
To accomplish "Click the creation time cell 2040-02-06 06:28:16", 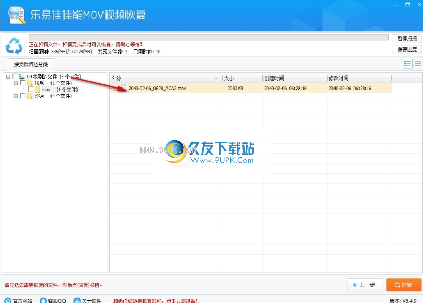I will click(x=286, y=89).
